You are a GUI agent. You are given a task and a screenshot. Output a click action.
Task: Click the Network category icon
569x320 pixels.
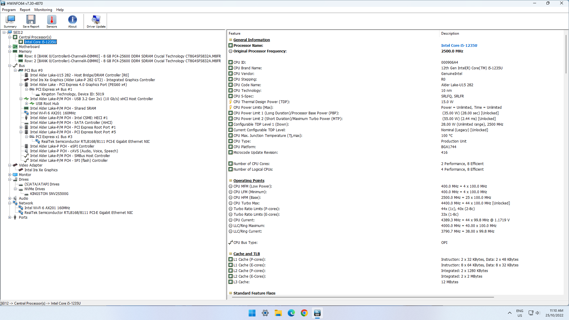(x=15, y=203)
